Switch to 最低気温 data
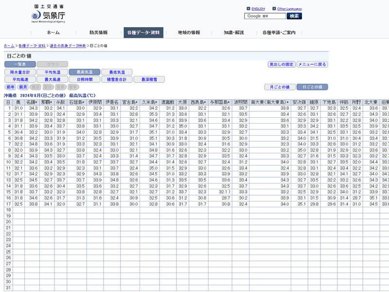The width and height of the screenshot is (389, 292). (117, 72)
